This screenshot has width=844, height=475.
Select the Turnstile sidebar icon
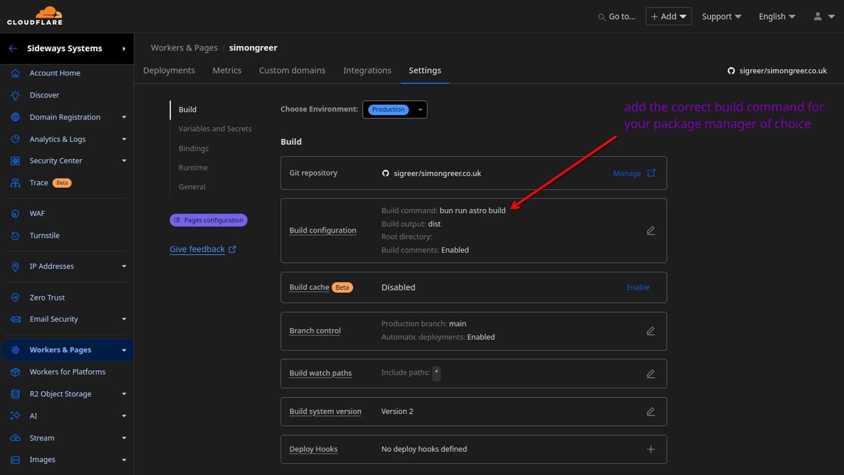tap(15, 236)
